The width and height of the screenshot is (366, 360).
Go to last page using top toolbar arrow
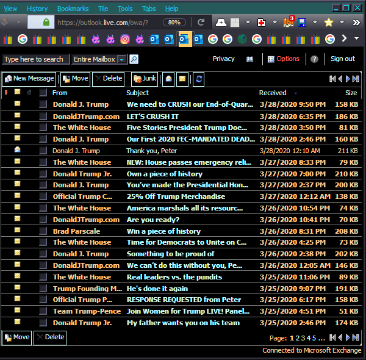point(356,79)
